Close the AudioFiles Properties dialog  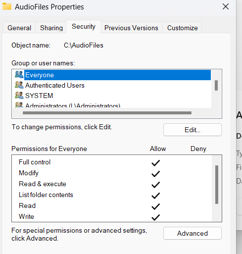click(x=226, y=7)
